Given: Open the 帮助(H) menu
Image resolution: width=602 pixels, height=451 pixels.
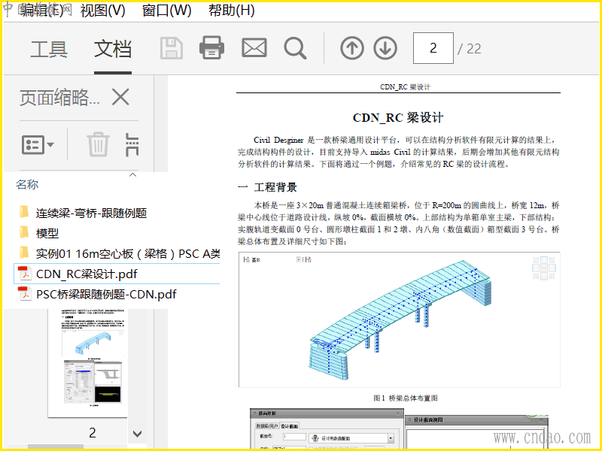Looking at the screenshot, I should pyautogui.click(x=232, y=11).
